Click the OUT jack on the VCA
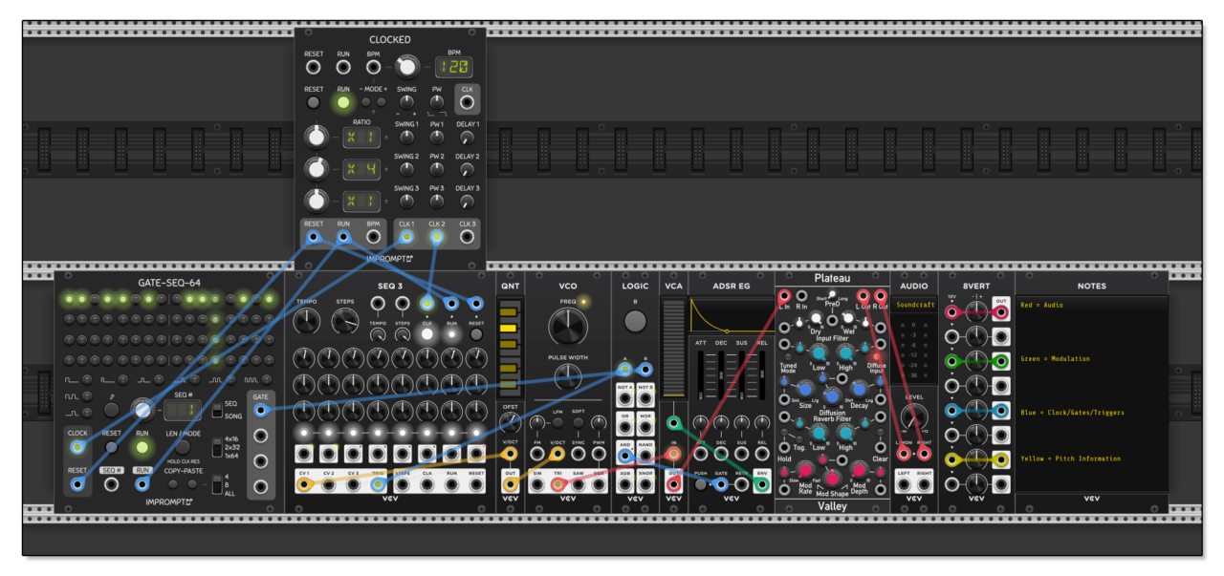 [673, 484]
